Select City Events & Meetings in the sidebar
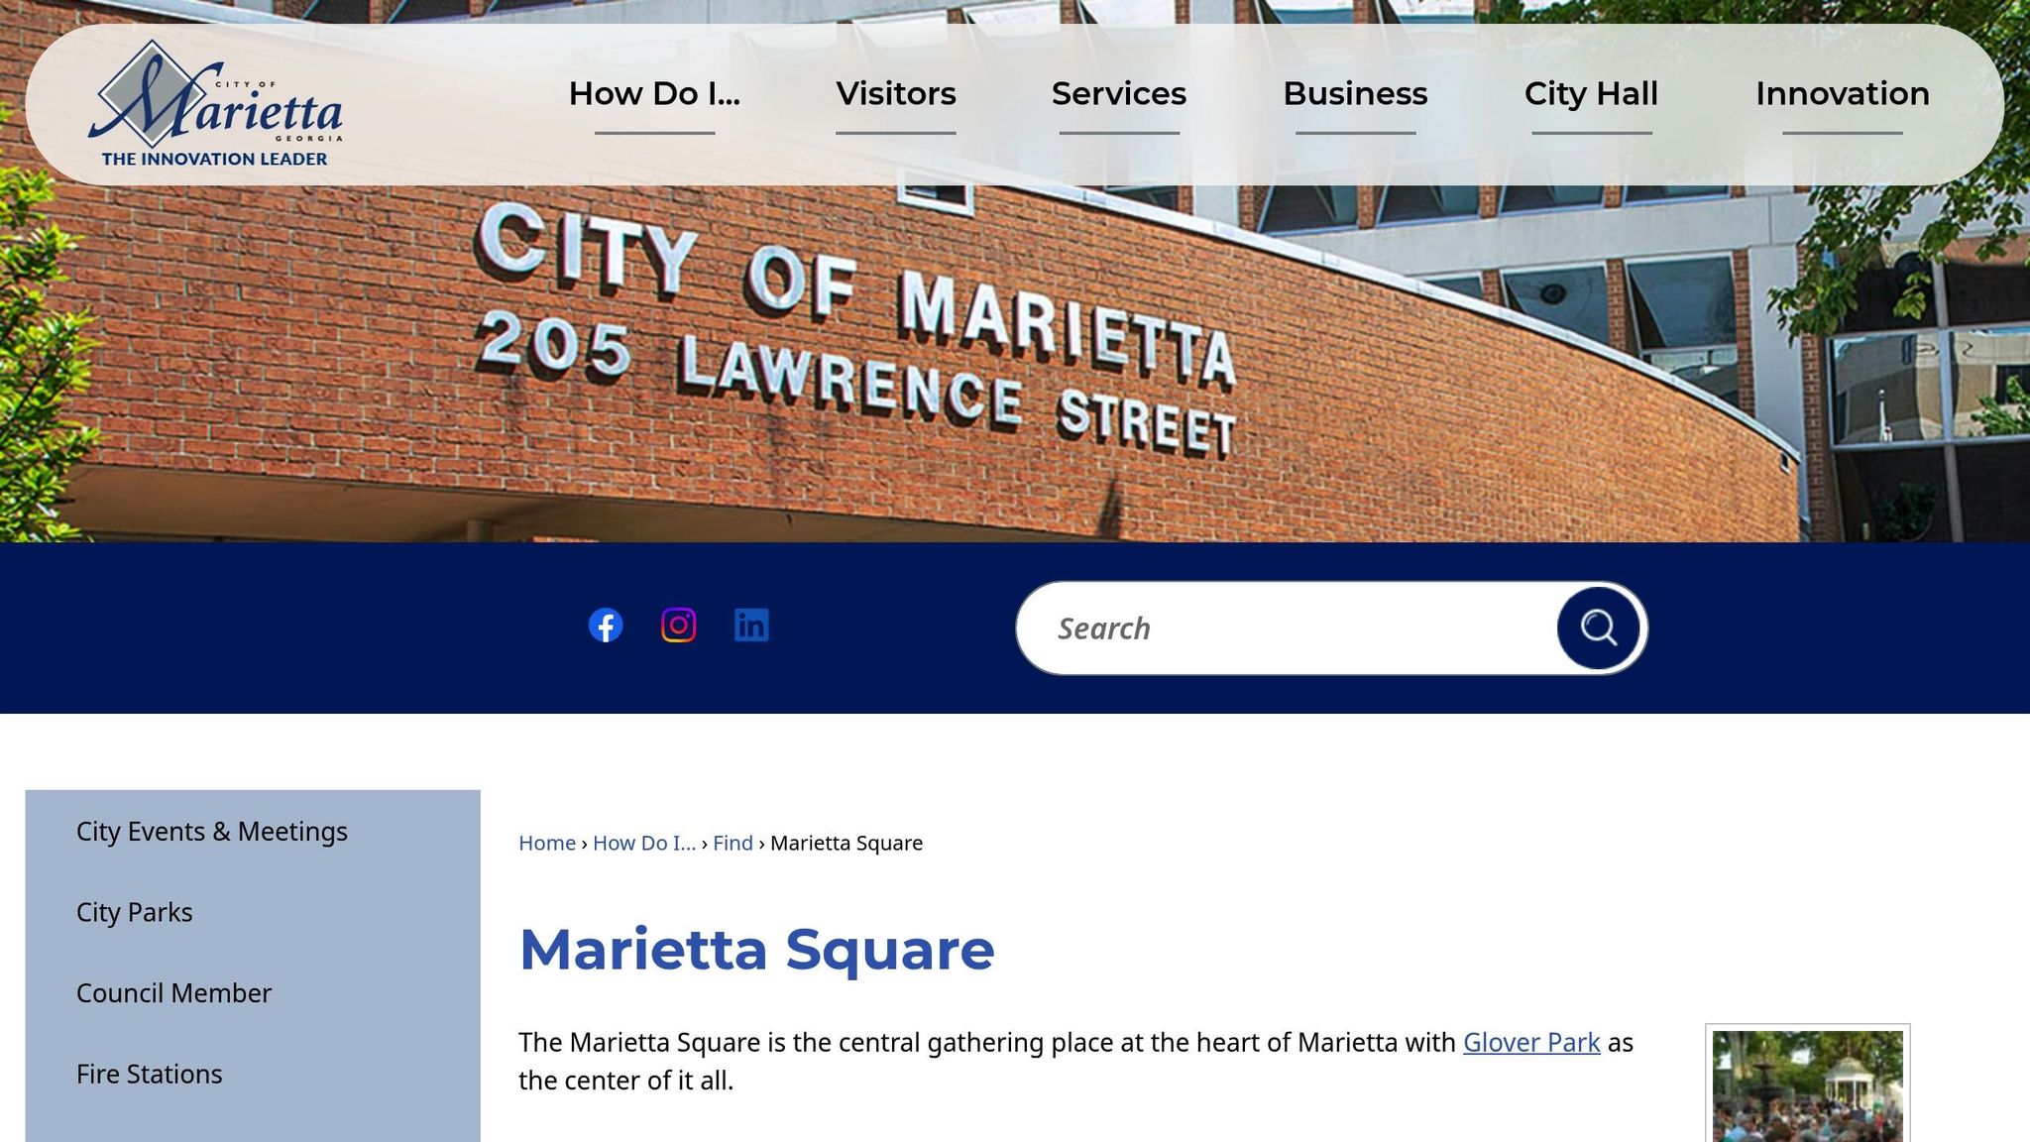 click(212, 831)
